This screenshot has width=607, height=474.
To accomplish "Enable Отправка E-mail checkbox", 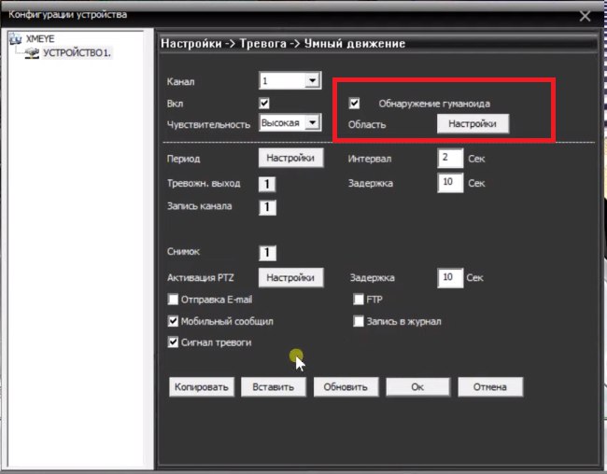I will coord(173,300).
